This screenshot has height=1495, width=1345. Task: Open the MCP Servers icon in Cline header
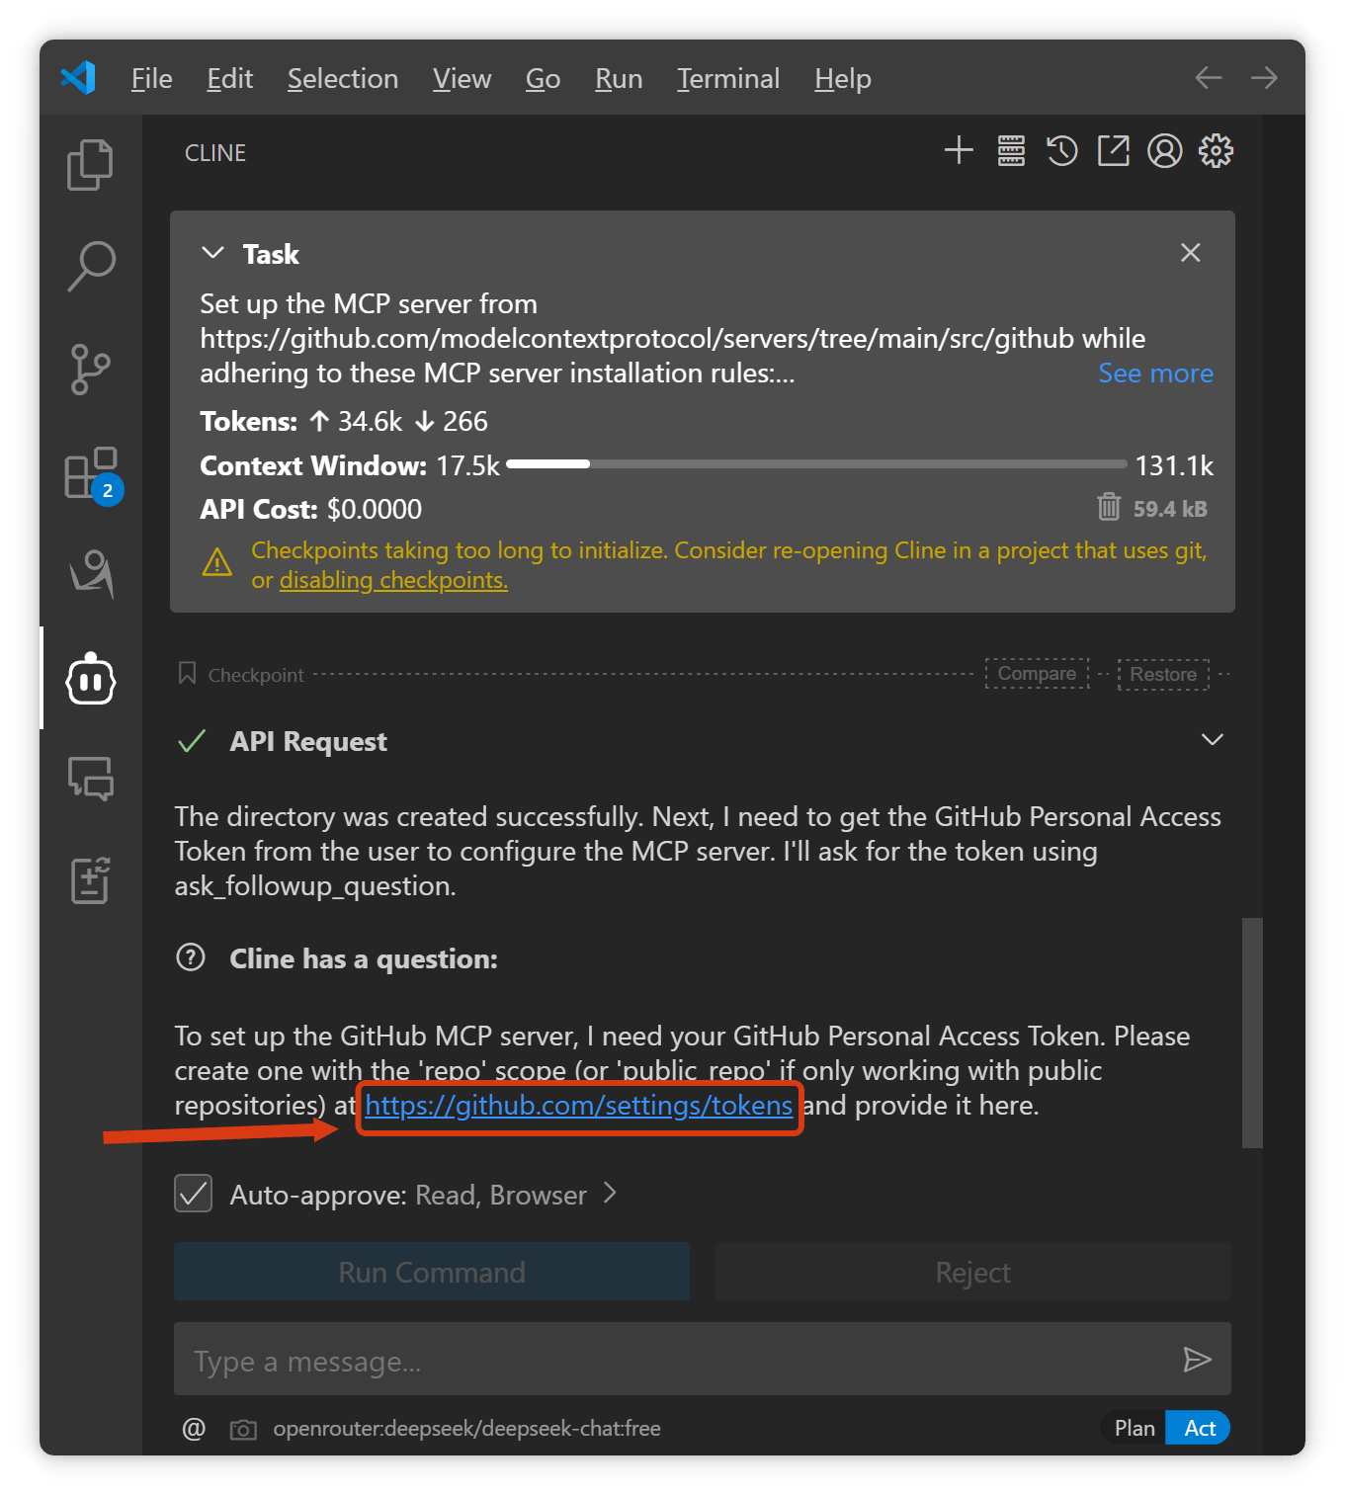point(1011,151)
